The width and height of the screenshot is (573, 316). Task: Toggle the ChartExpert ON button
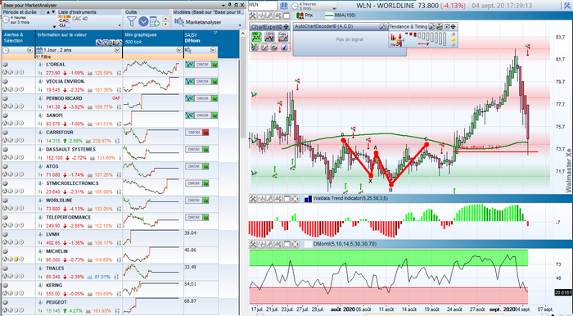256,37
